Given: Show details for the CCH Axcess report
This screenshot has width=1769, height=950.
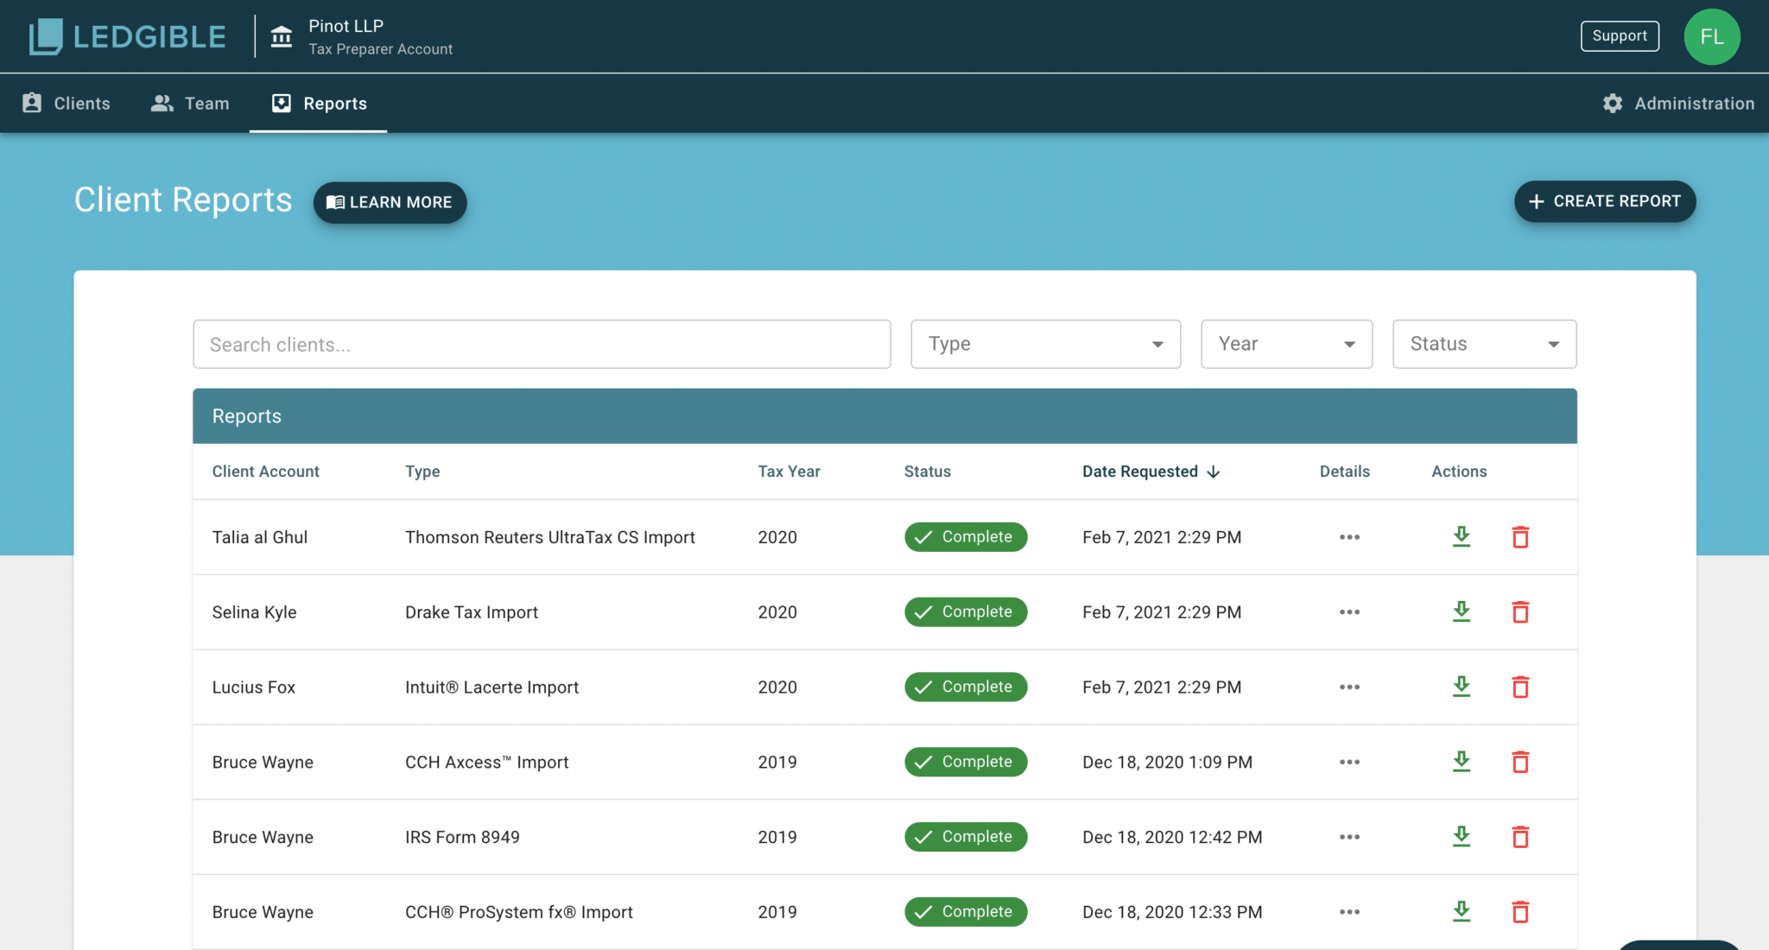Looking at the screenshot, I should pyautogui.click(x=1349, y=763).
